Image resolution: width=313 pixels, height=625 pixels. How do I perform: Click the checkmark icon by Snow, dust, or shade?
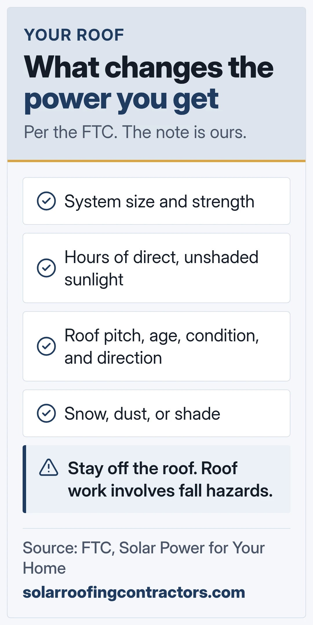(x=46, y=413)
